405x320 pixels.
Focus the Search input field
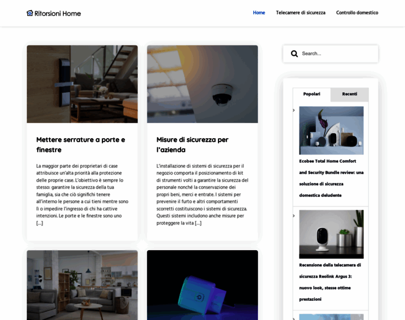[x=336, y=54]
